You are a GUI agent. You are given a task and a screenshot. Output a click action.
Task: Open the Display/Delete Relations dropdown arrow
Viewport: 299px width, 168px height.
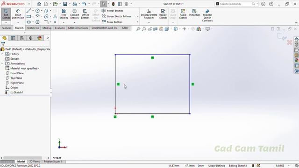149,22
